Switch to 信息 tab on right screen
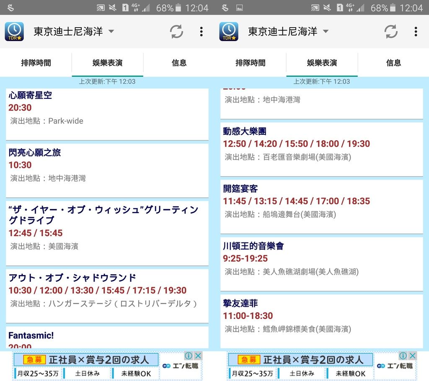The height and width of the screenshot is (381, 429). pos(393,63)
